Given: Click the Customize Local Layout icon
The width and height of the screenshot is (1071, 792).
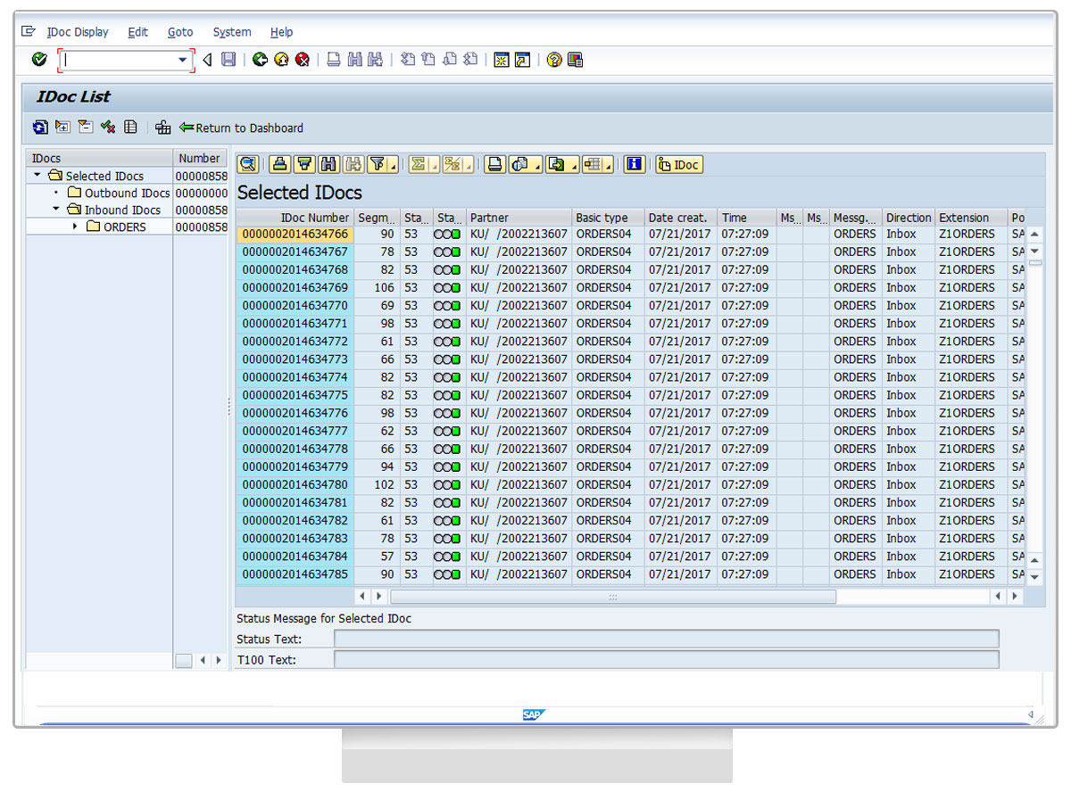Looking at the screenshot, I should click(576, 60).
